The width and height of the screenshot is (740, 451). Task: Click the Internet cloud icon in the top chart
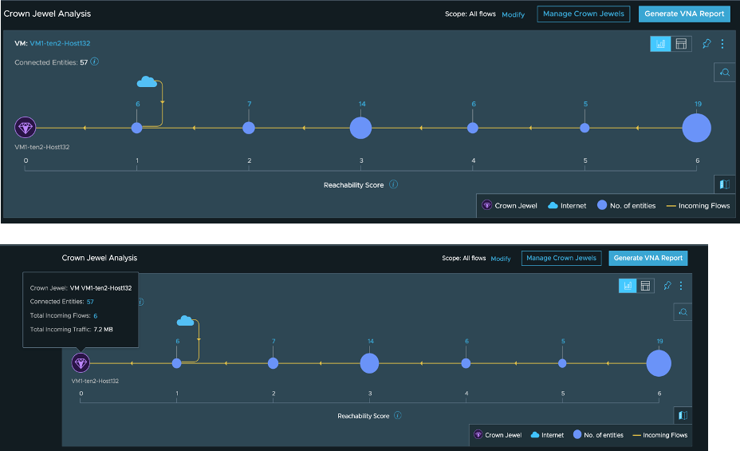147,82
